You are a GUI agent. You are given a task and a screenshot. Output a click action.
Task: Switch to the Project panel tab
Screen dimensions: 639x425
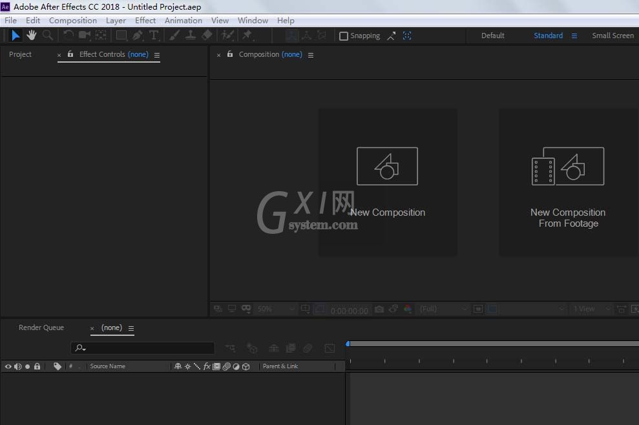(x=20, y=54)
